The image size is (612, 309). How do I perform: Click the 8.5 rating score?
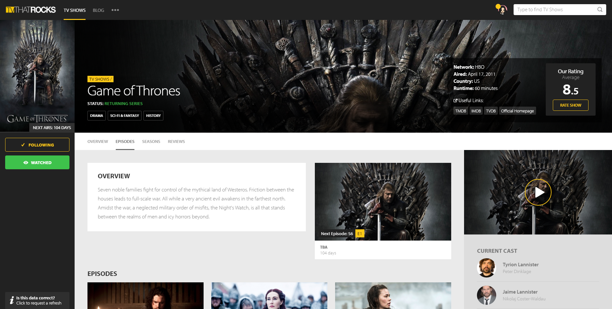click(571, 90)
